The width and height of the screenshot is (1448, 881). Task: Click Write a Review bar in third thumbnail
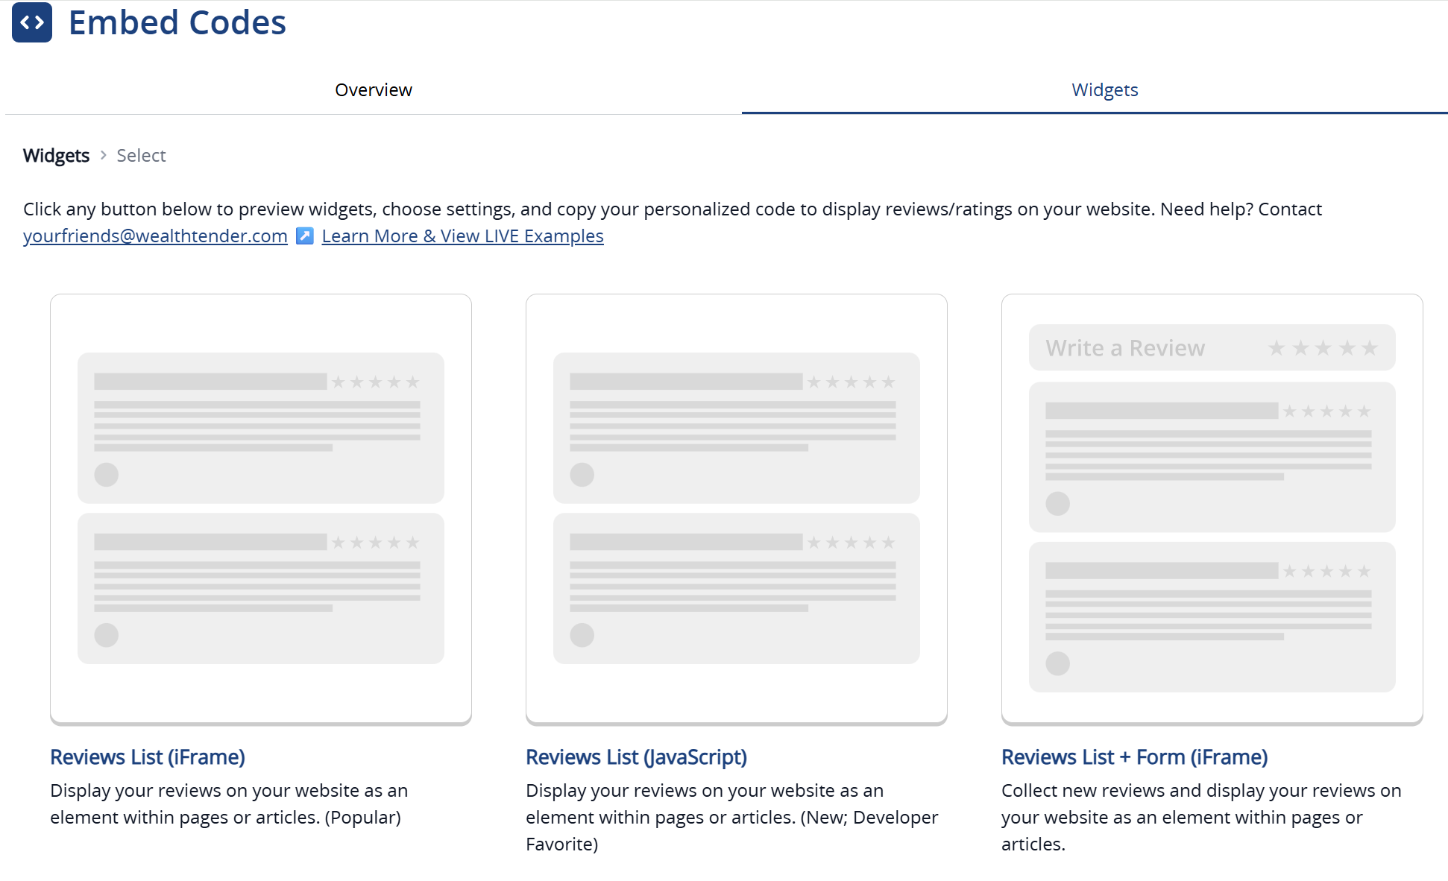[x=1125, y=348]
